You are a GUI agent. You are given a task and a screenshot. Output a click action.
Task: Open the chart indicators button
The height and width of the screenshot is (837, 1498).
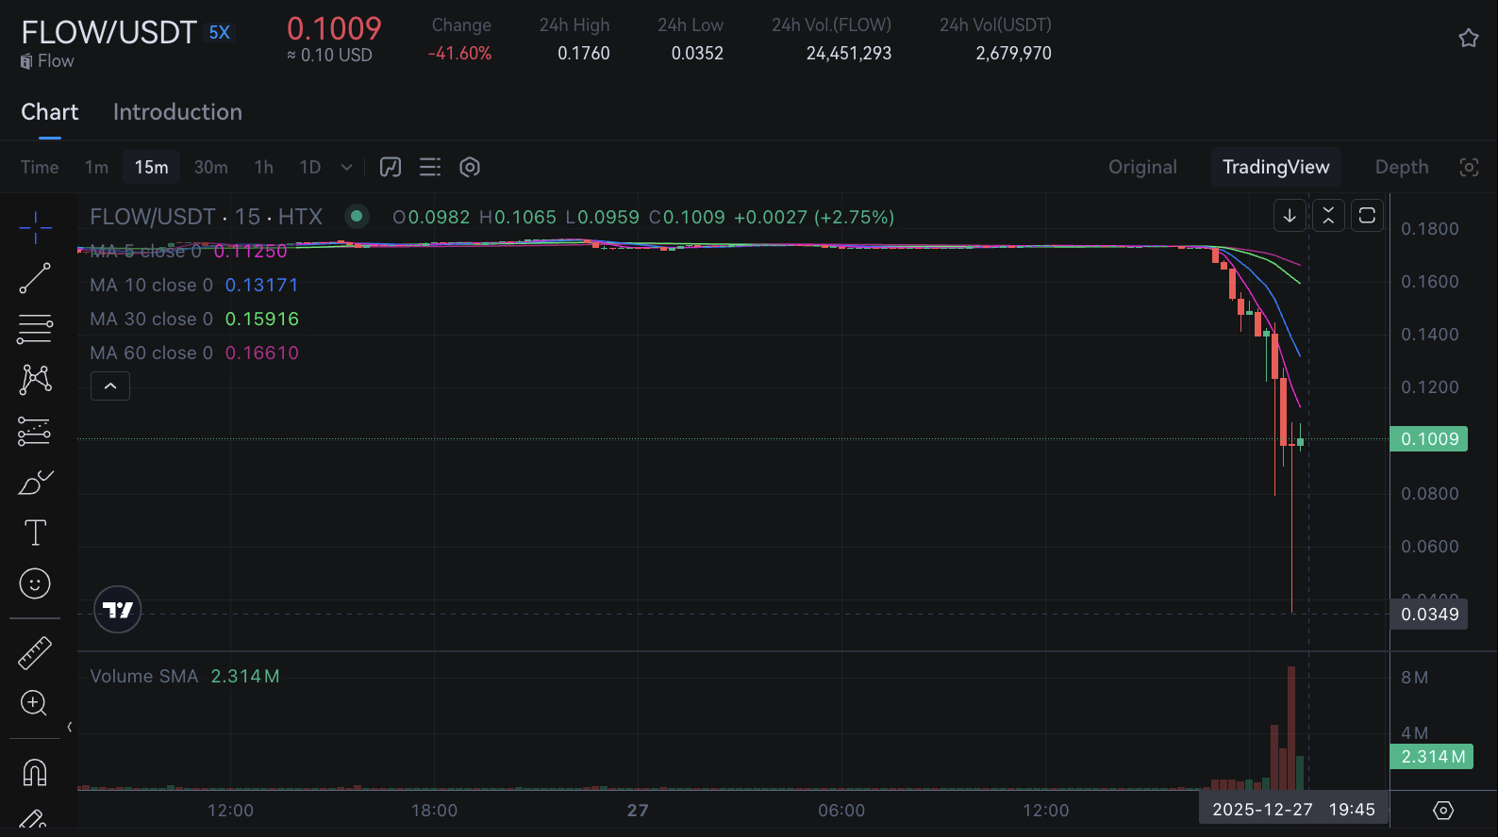pyautogui.click(x=391, y=167)
